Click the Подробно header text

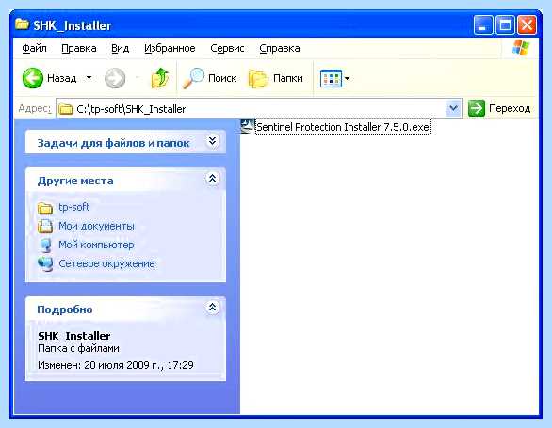65,309
